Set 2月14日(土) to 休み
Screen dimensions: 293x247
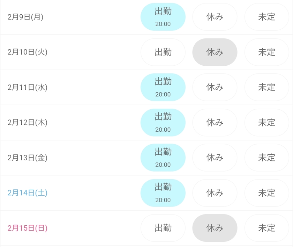point(215,193)
